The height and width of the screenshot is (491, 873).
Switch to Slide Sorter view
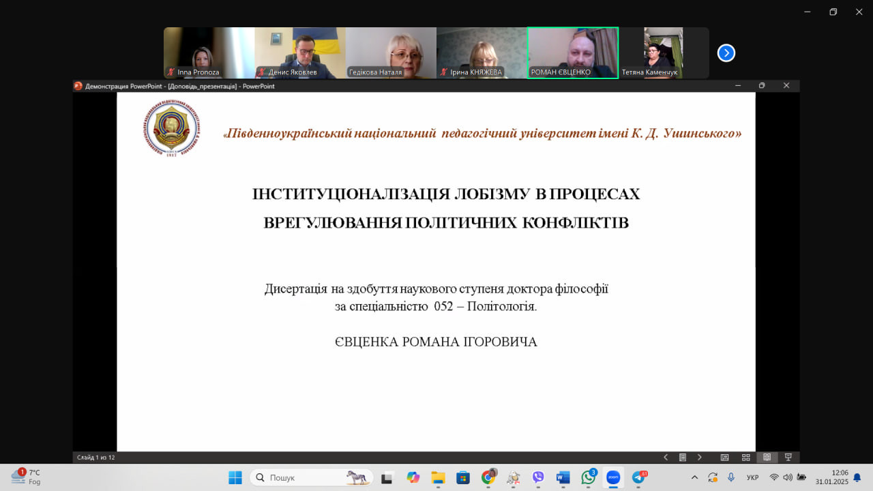pyautogui.click(x=745, y=458)
